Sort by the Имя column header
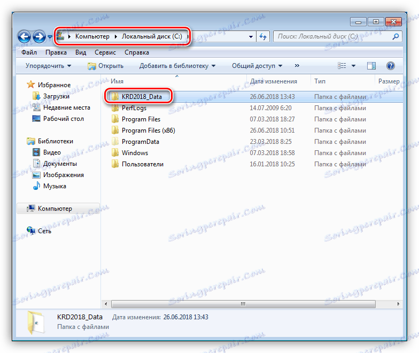The height and width of the screenshot is (353, 419). [x=117, y=81]
